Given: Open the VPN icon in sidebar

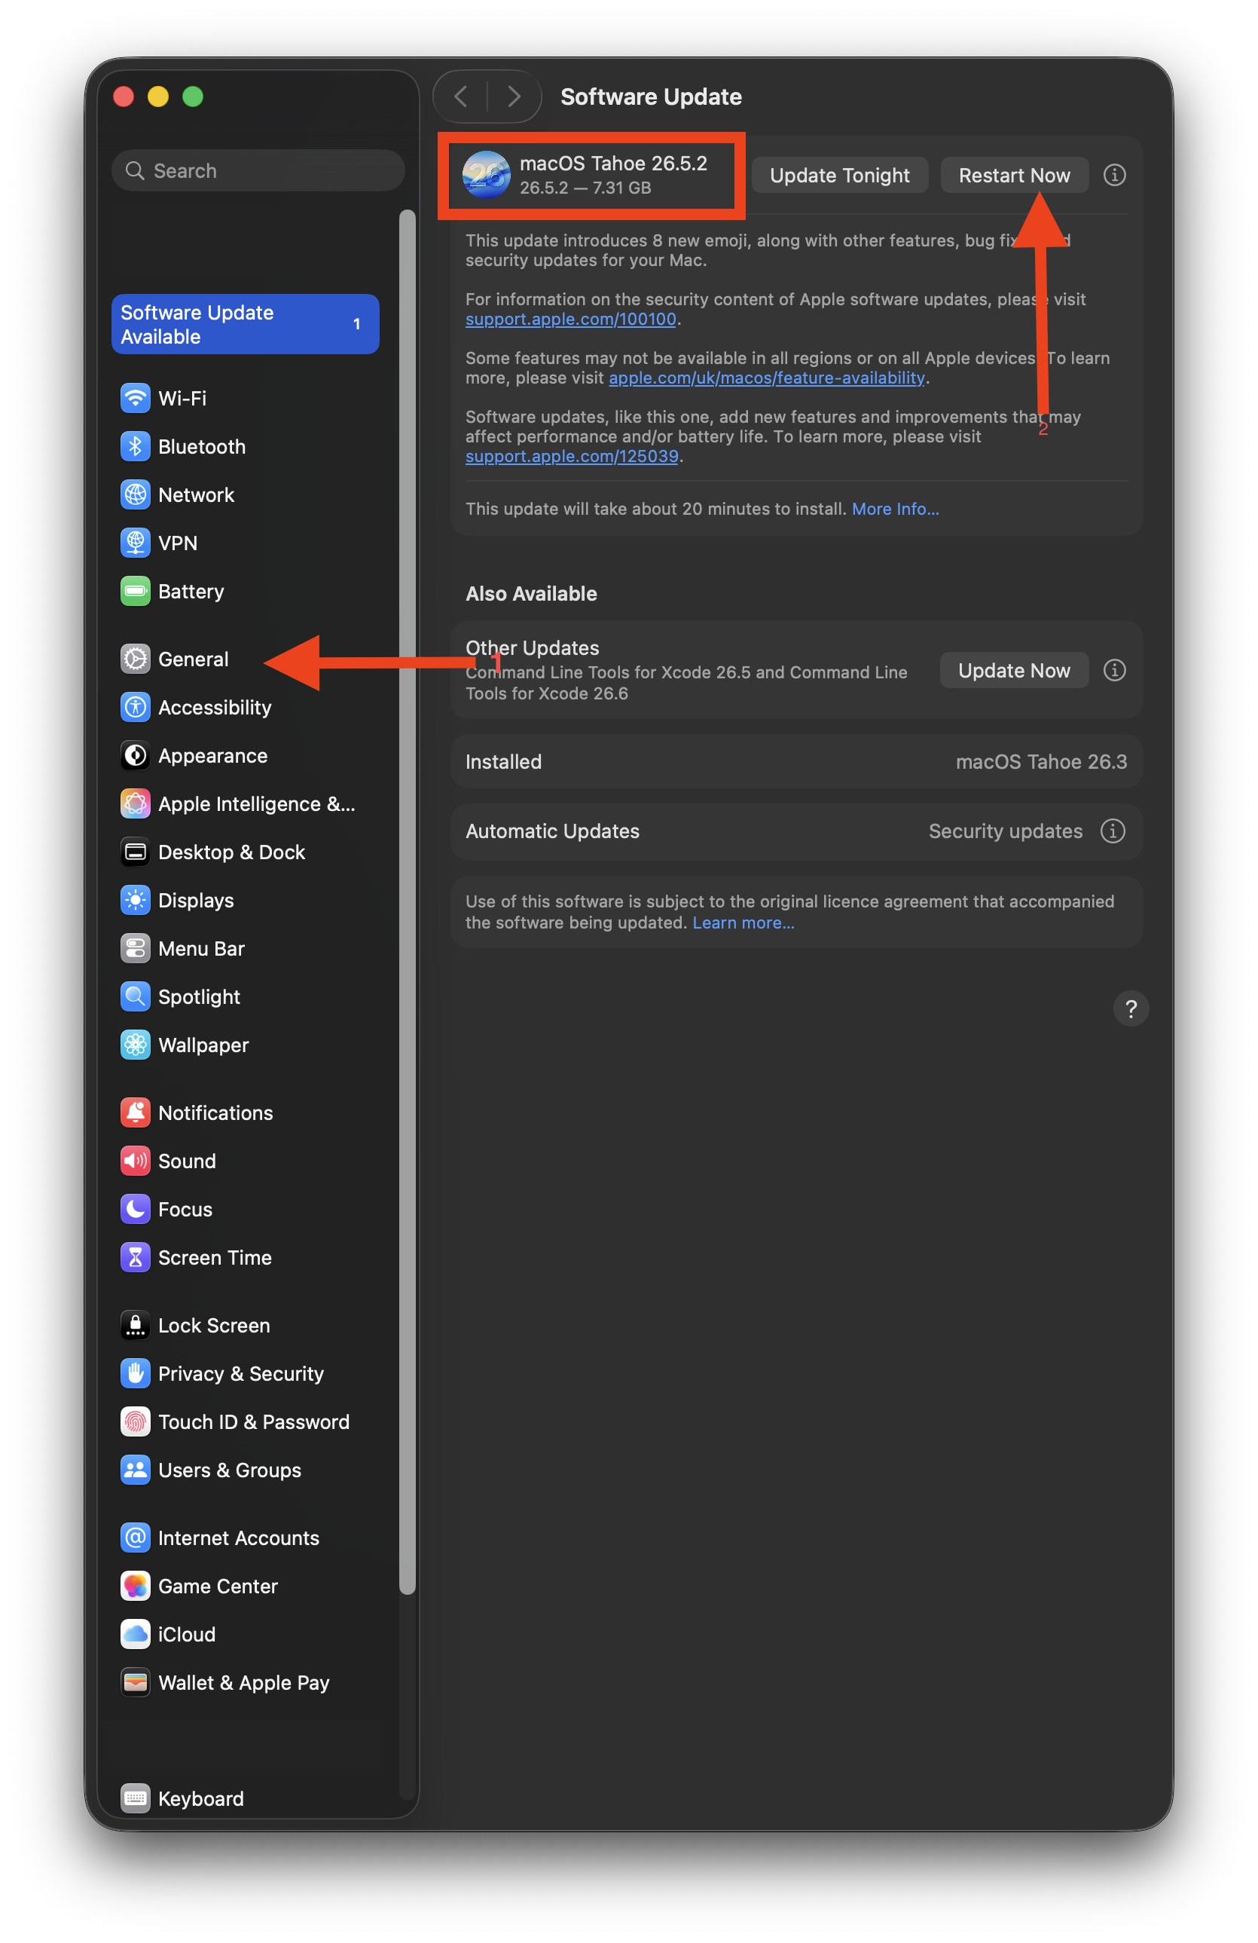Looking at the screenshot, I should click(x=136, y=543).
